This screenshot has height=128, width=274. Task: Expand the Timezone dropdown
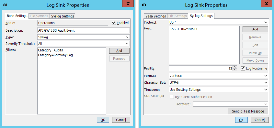pyautogui.click(x=218, y=90)
